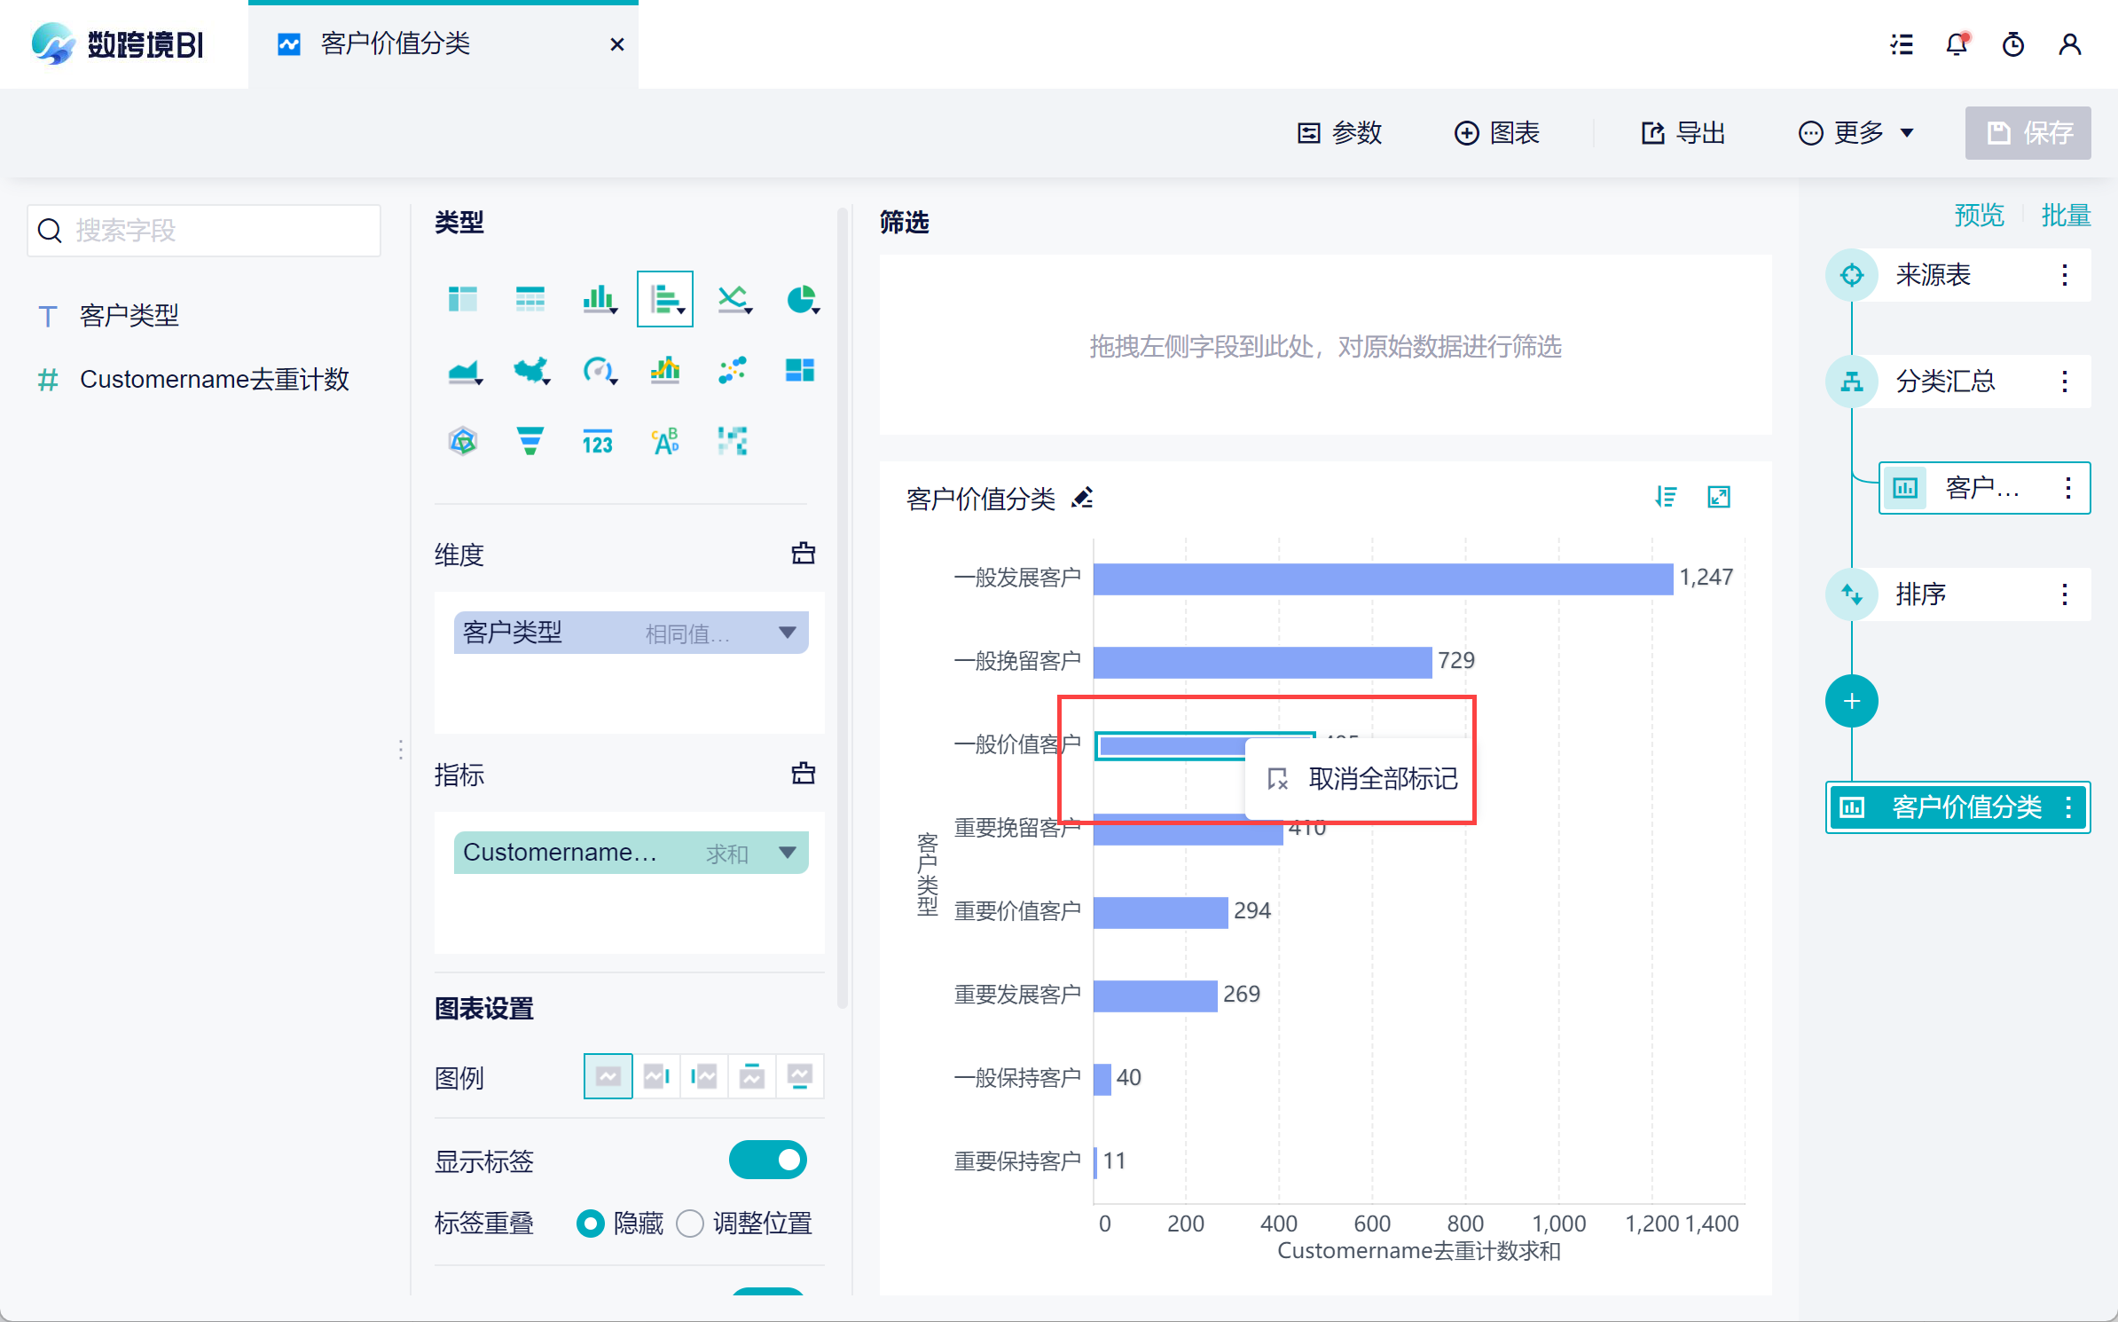Click the sort icon above the chart
The width and height of the screenshot is (2118, 1322).
tap(1666, 497)
